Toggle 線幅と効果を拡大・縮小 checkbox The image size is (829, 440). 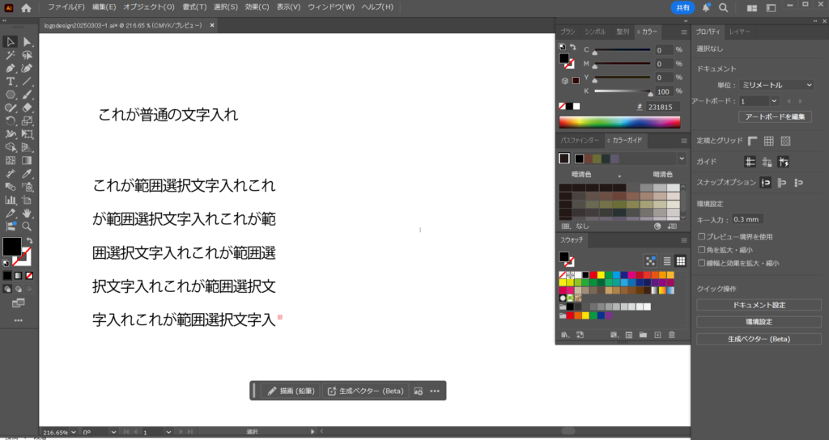702,263
